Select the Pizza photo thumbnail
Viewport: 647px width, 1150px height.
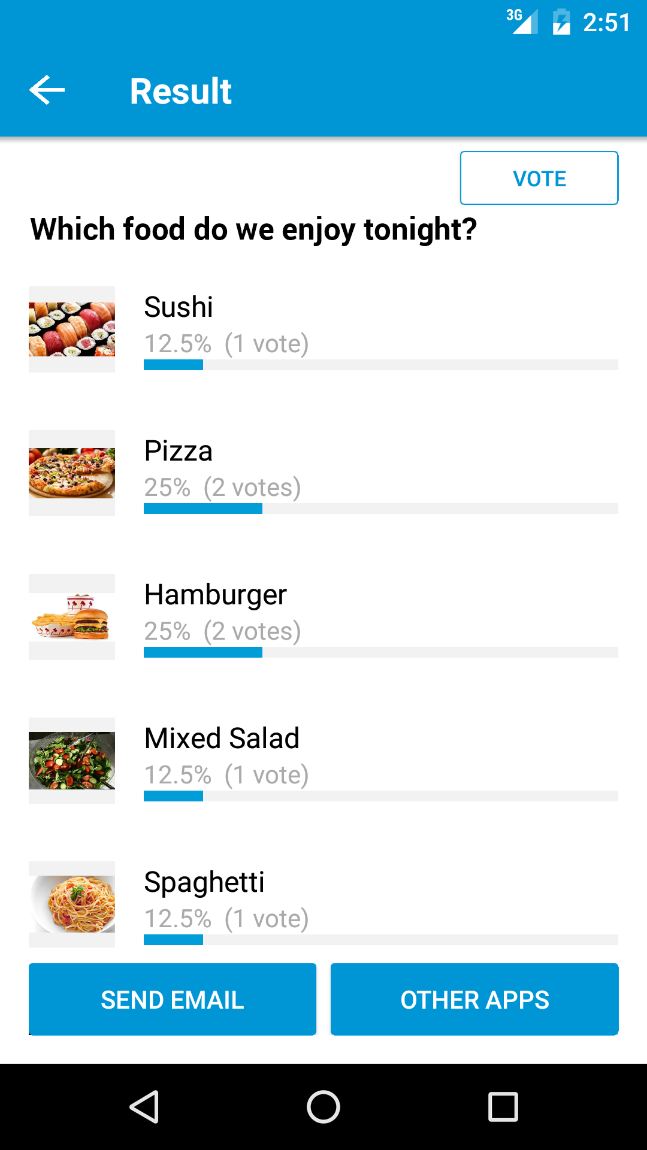72,473
